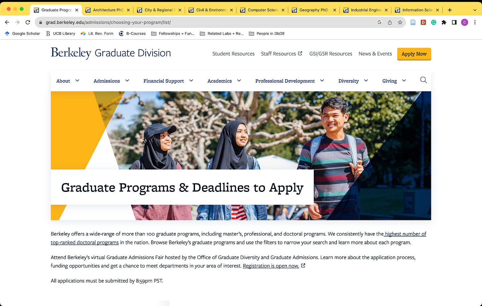
Task: Click the Graduate Programs & Deadlines to Apply heading
Action: click(182, 188)
